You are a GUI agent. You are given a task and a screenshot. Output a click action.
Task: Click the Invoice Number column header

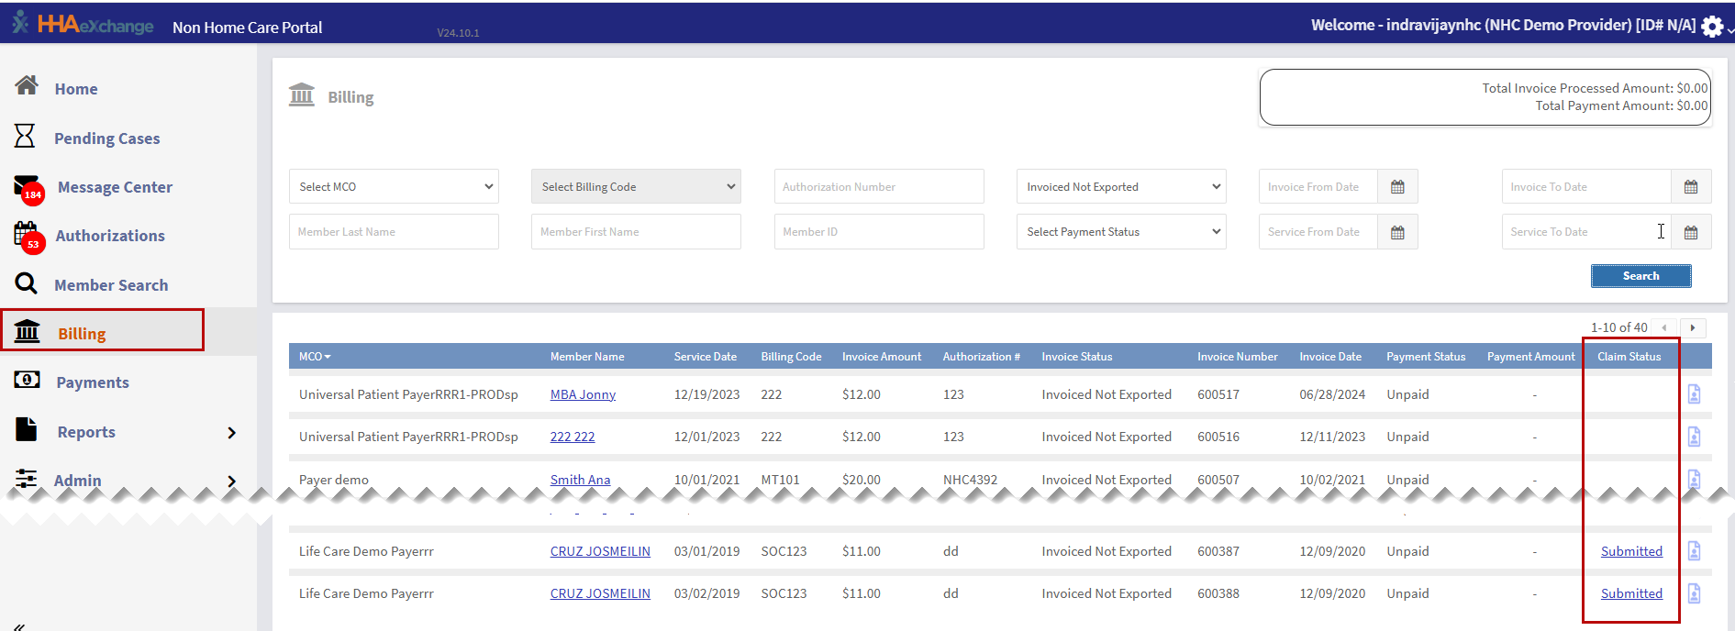pos(1237,357)
